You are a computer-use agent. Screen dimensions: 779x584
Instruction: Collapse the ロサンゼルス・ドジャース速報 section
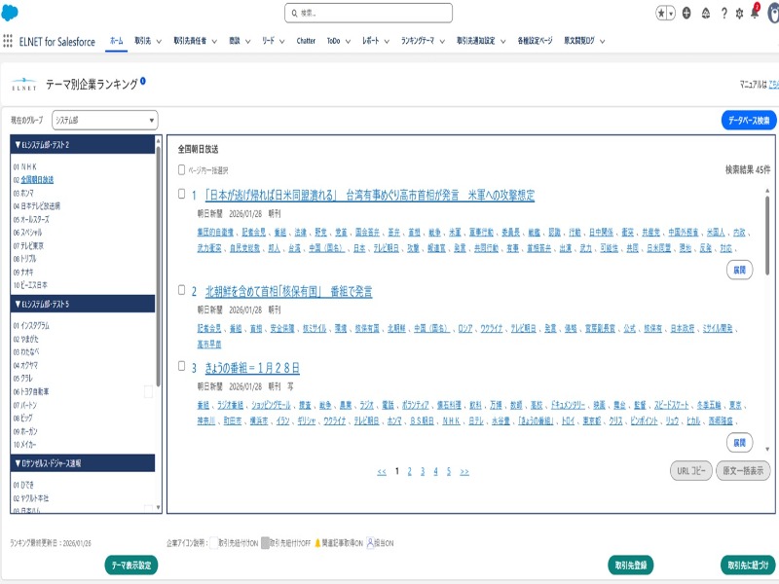coord(83,463)
